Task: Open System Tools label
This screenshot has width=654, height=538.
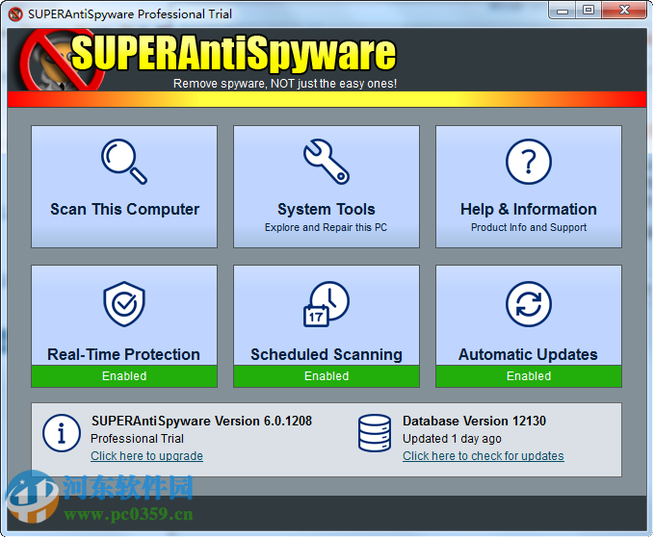Action: (327, 209)
